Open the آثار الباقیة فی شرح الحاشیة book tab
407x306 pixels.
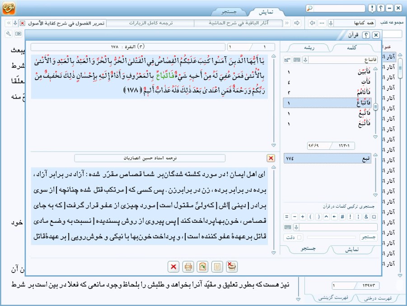(x=238, y=23)
